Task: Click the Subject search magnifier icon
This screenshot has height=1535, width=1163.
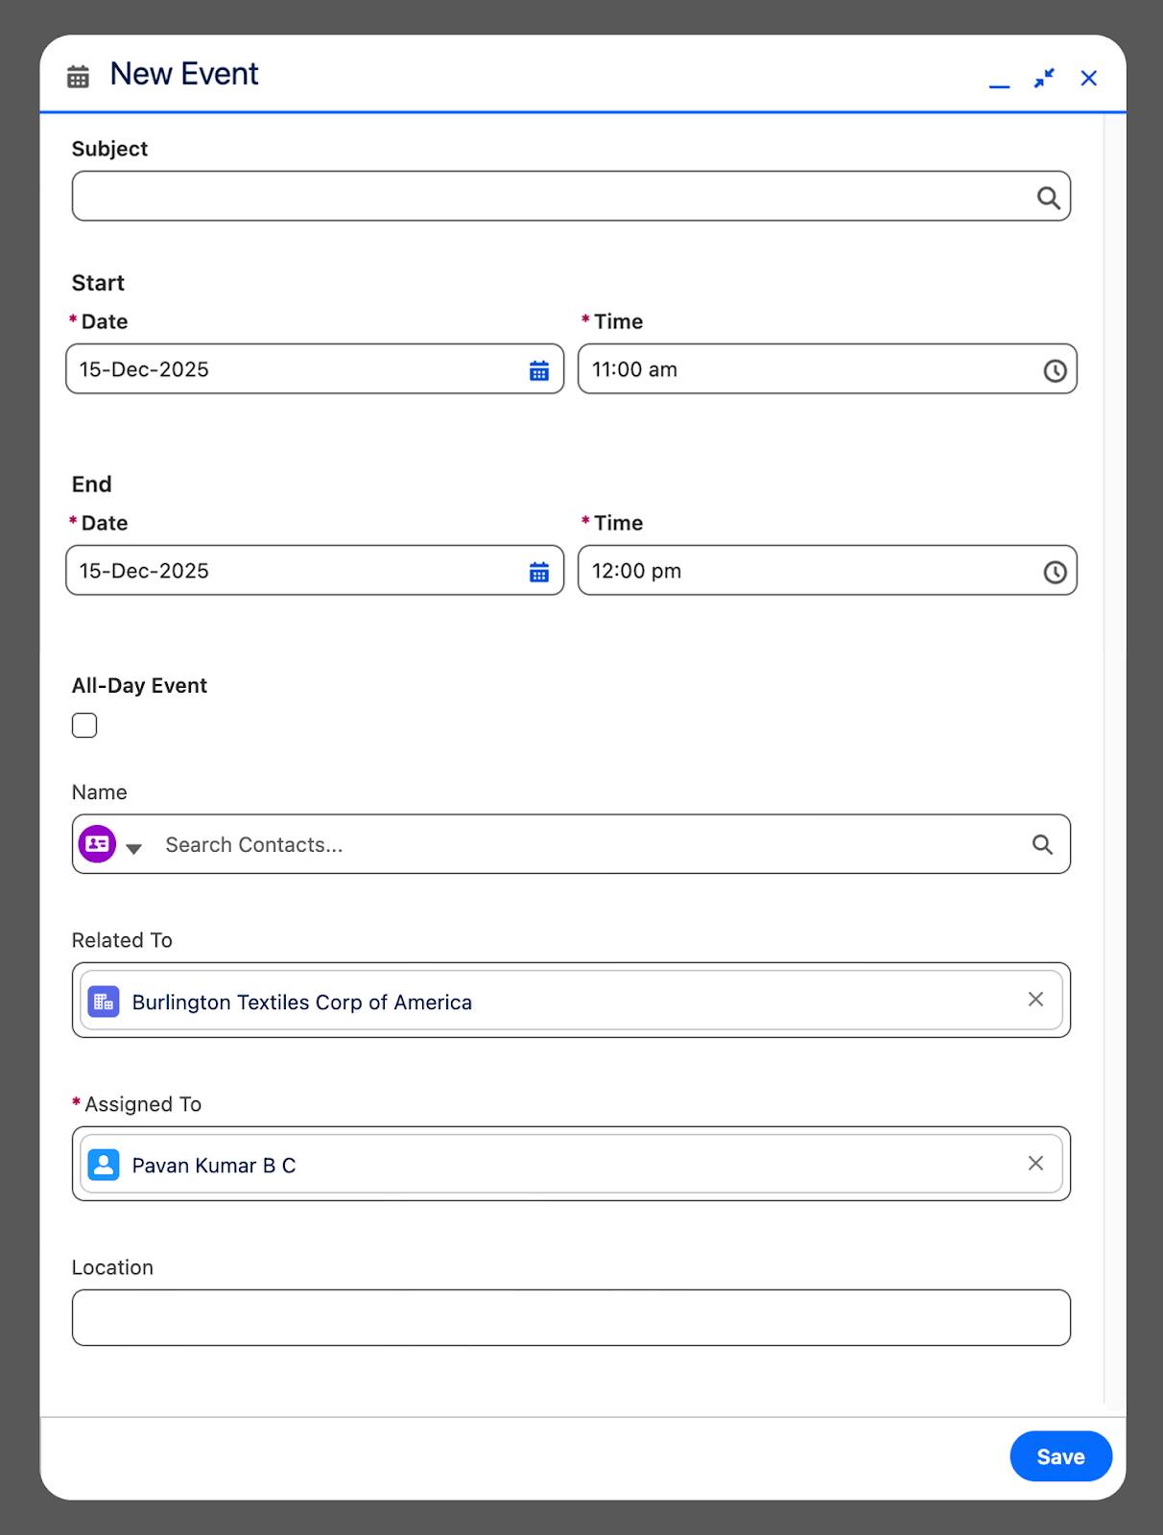Action: [1048, 198]
